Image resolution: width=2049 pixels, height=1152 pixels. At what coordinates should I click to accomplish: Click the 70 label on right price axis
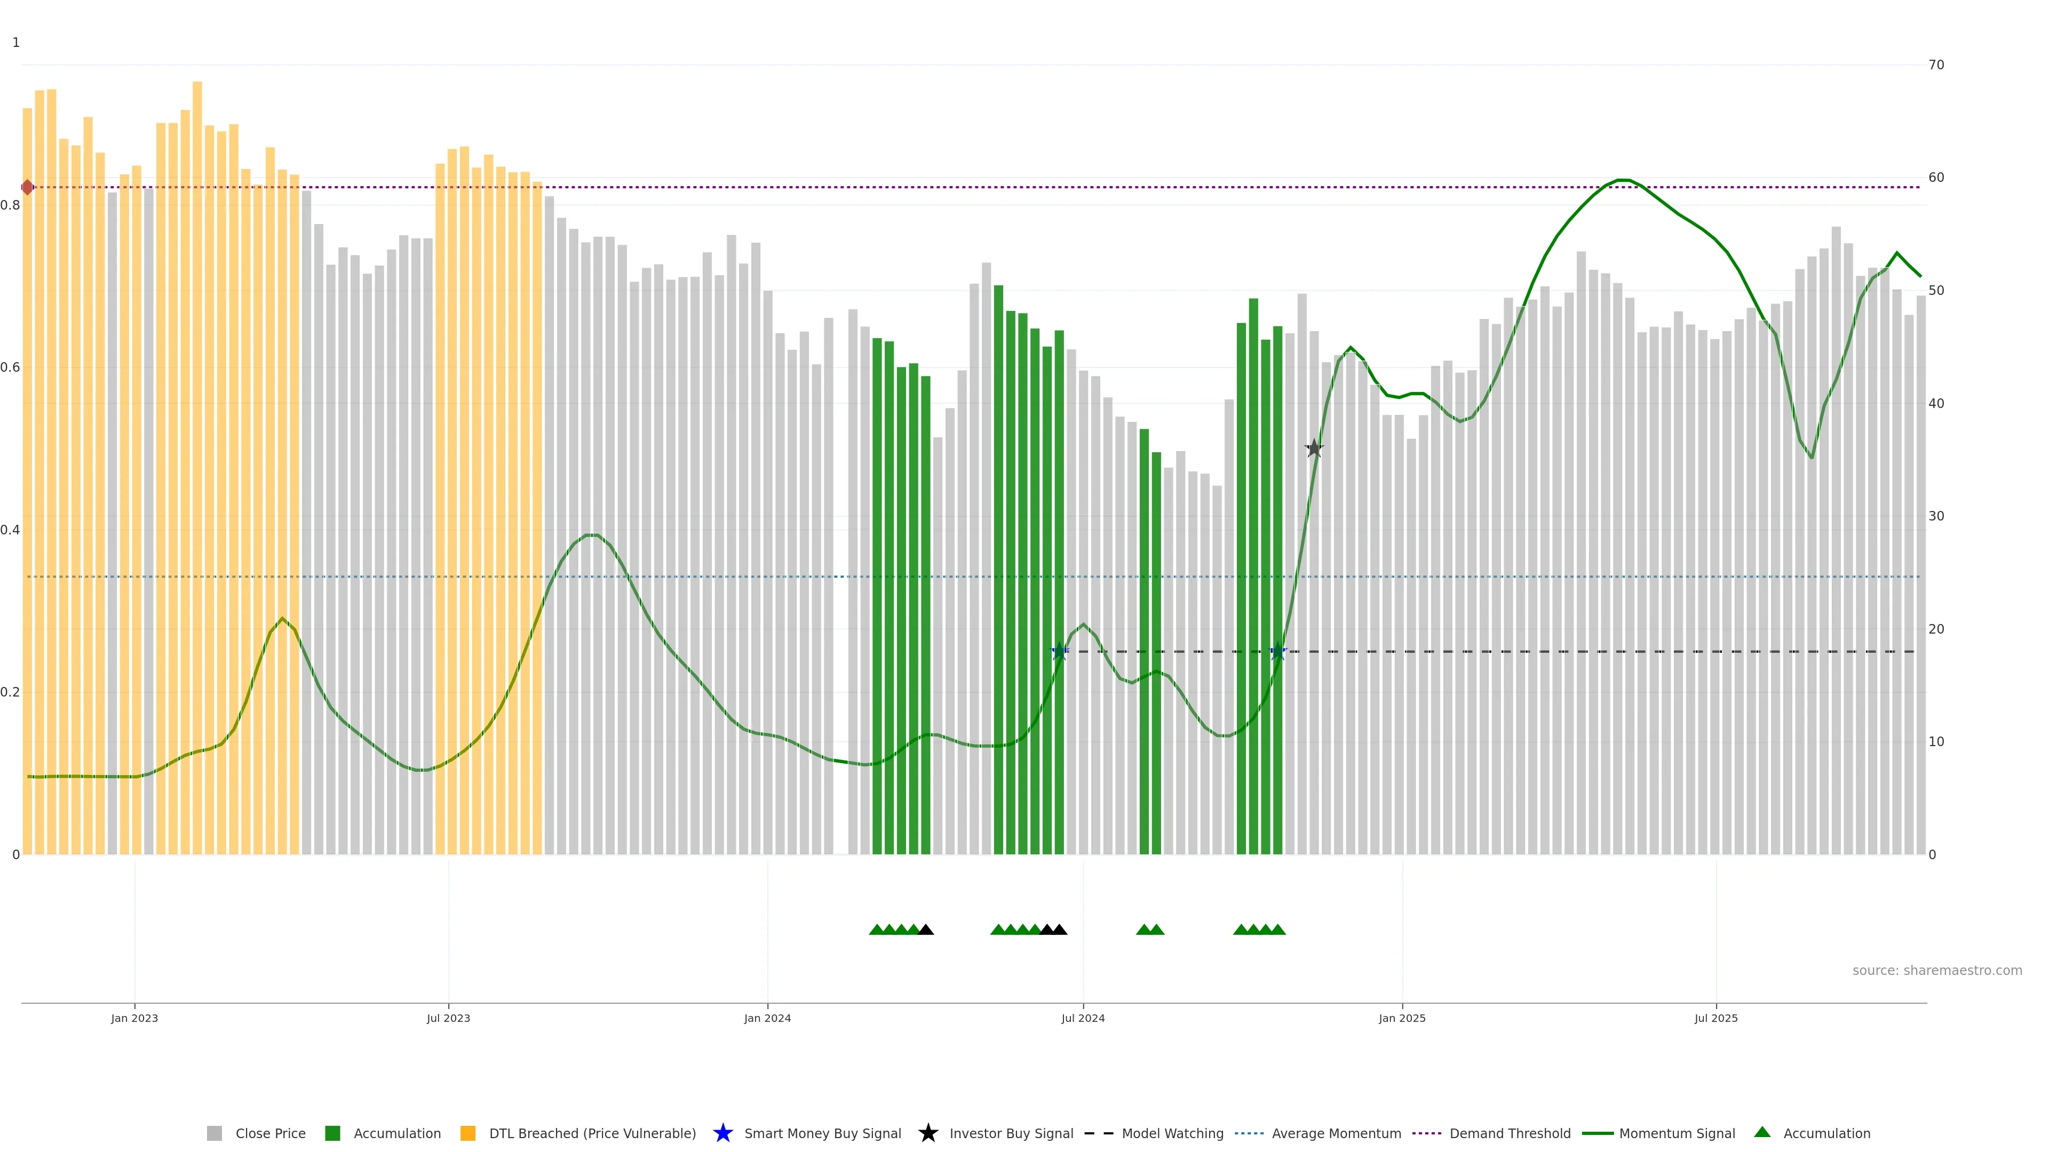tap(1936, 65)
